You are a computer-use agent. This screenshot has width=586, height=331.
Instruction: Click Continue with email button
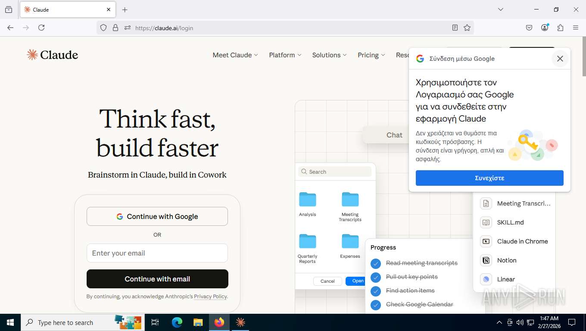pyautogui.click(x=157, y=279)
